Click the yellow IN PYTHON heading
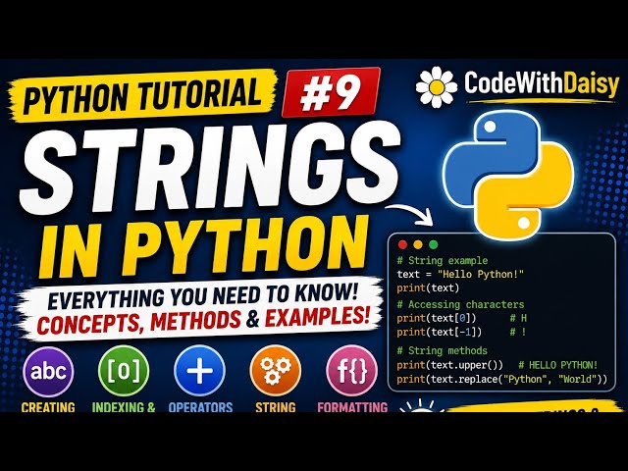Screen dimensions: 628x471 pos(203,248)
